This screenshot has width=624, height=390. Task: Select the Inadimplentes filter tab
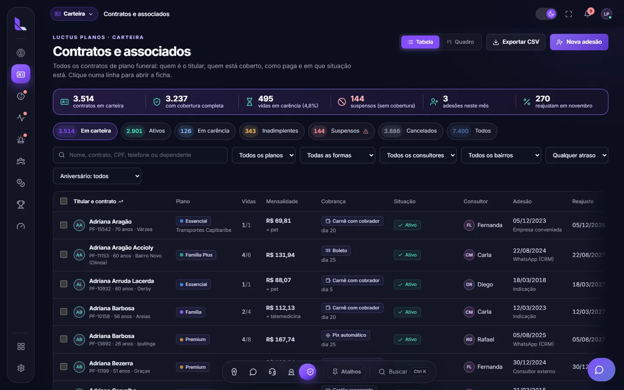tap(272, 131)
